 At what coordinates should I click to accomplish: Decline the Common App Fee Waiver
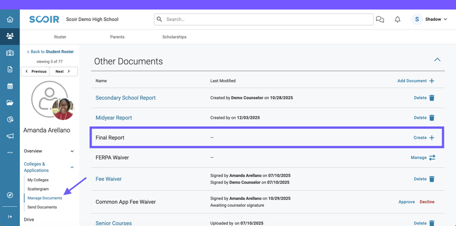[x=427, y=202]
